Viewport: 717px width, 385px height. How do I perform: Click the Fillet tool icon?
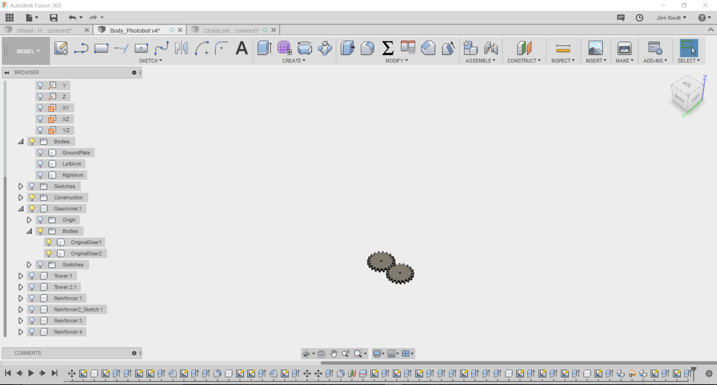pos(367,48)
